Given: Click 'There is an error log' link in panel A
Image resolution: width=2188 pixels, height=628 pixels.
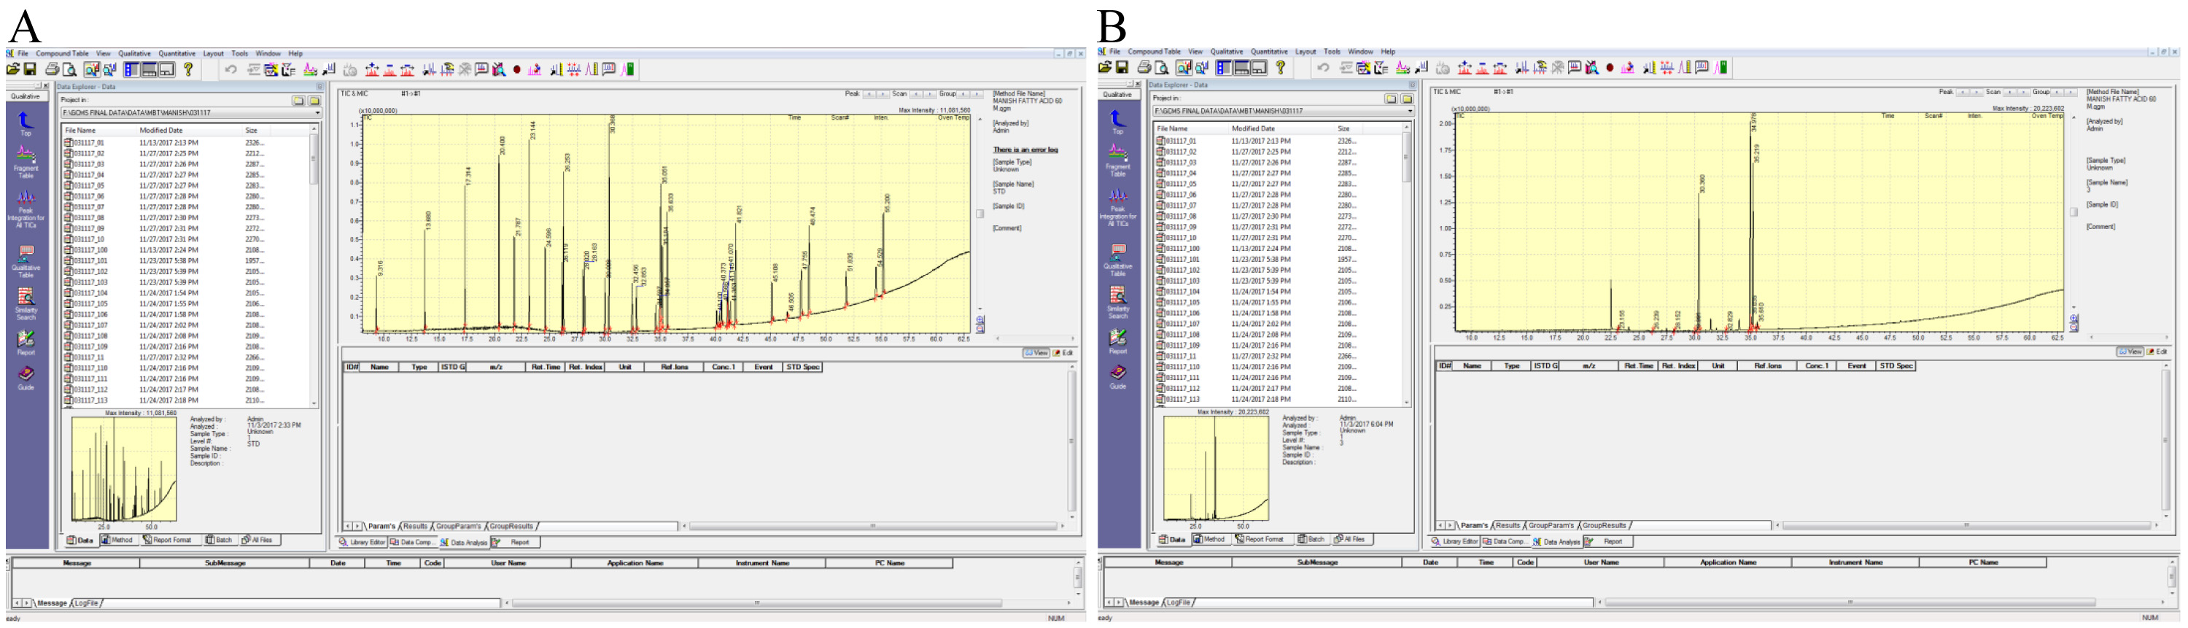Looking at the screenshot, I should pos(1025,150).
